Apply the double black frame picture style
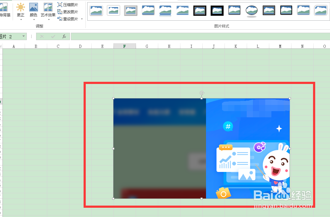330x217 pixels. pos(200,10)
